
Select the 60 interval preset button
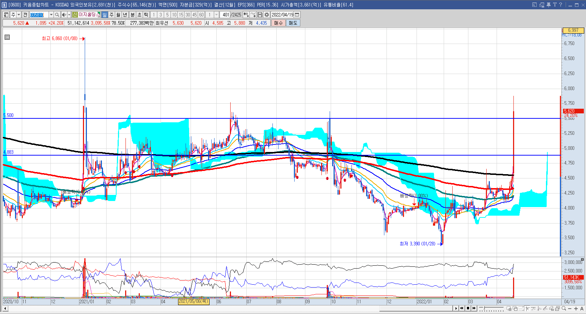pos(201,15)
